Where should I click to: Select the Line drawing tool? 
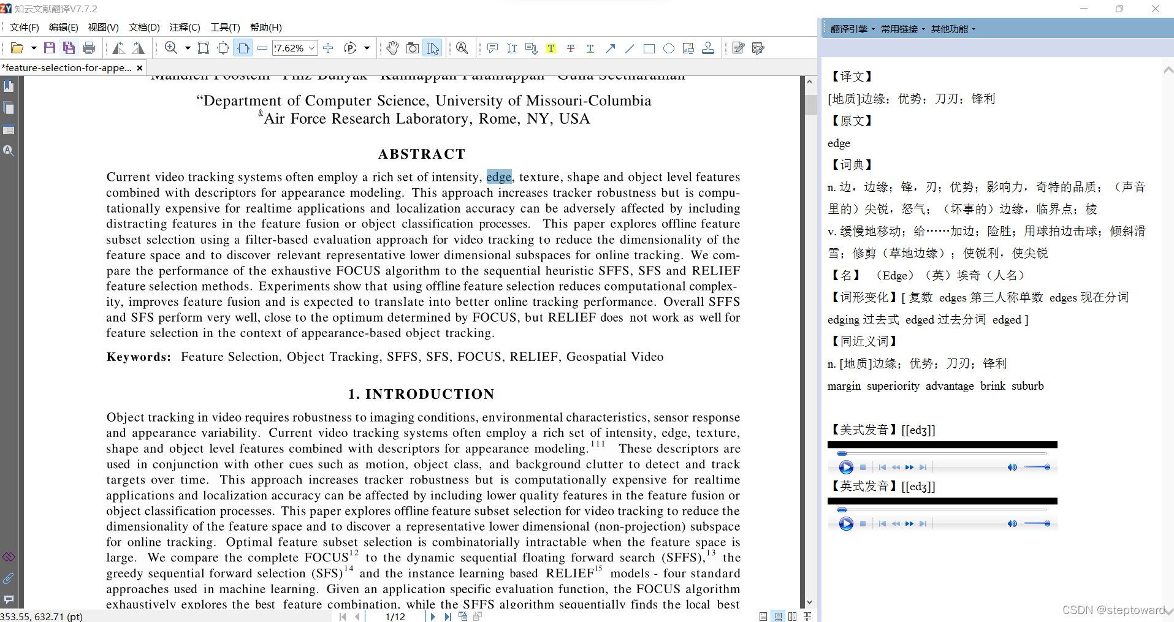click(x=630, y=48)
